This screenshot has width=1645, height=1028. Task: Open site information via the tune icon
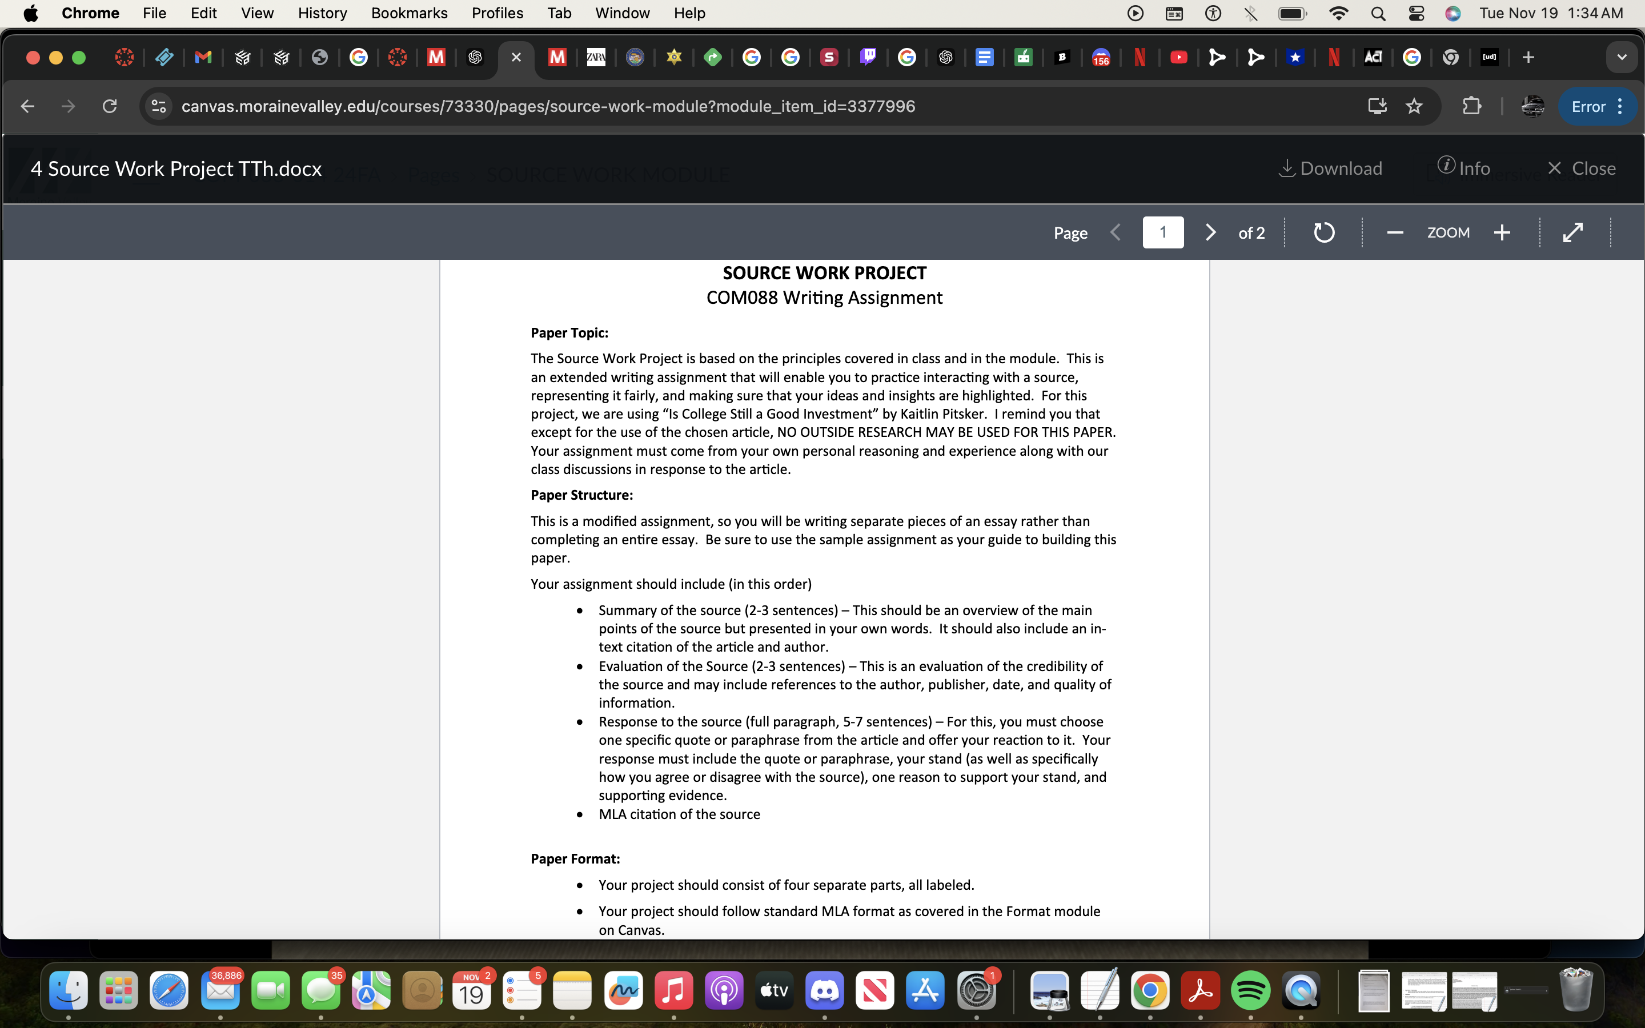(x=158, y=106)
